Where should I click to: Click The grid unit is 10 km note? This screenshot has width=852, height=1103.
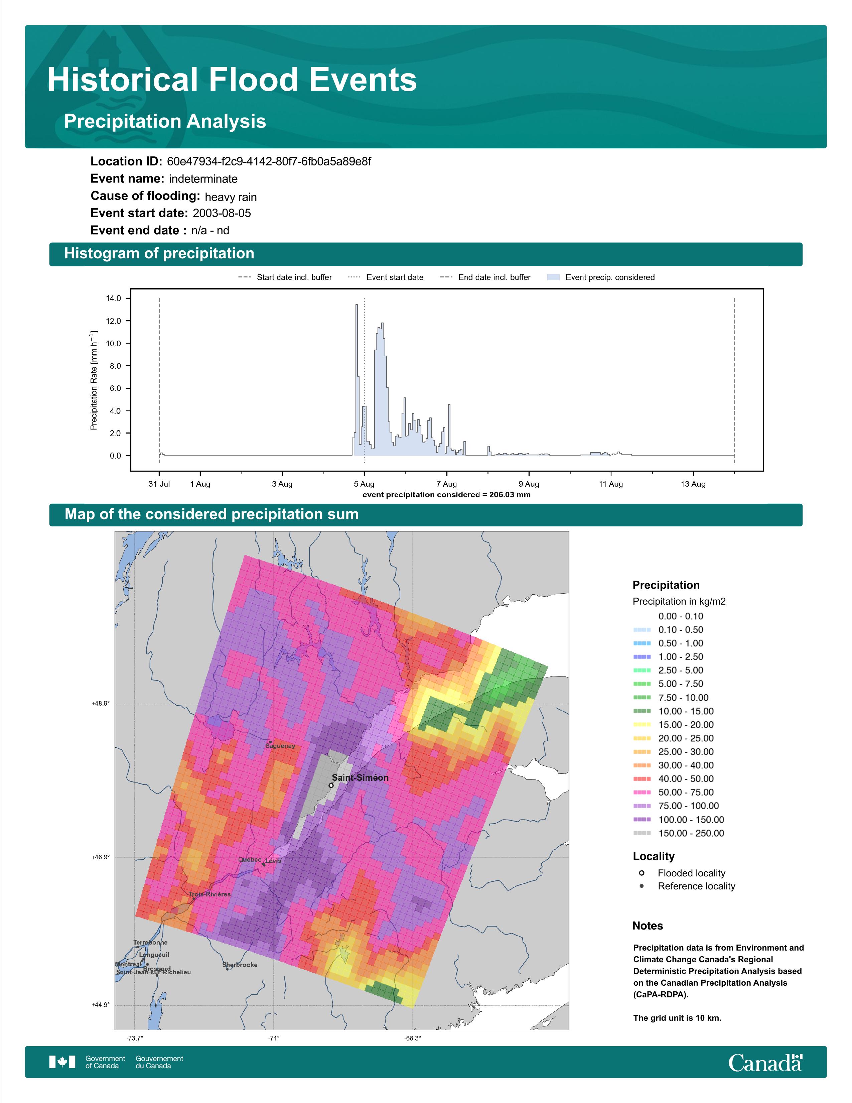pyautogui.click(x=677, y=1018)
